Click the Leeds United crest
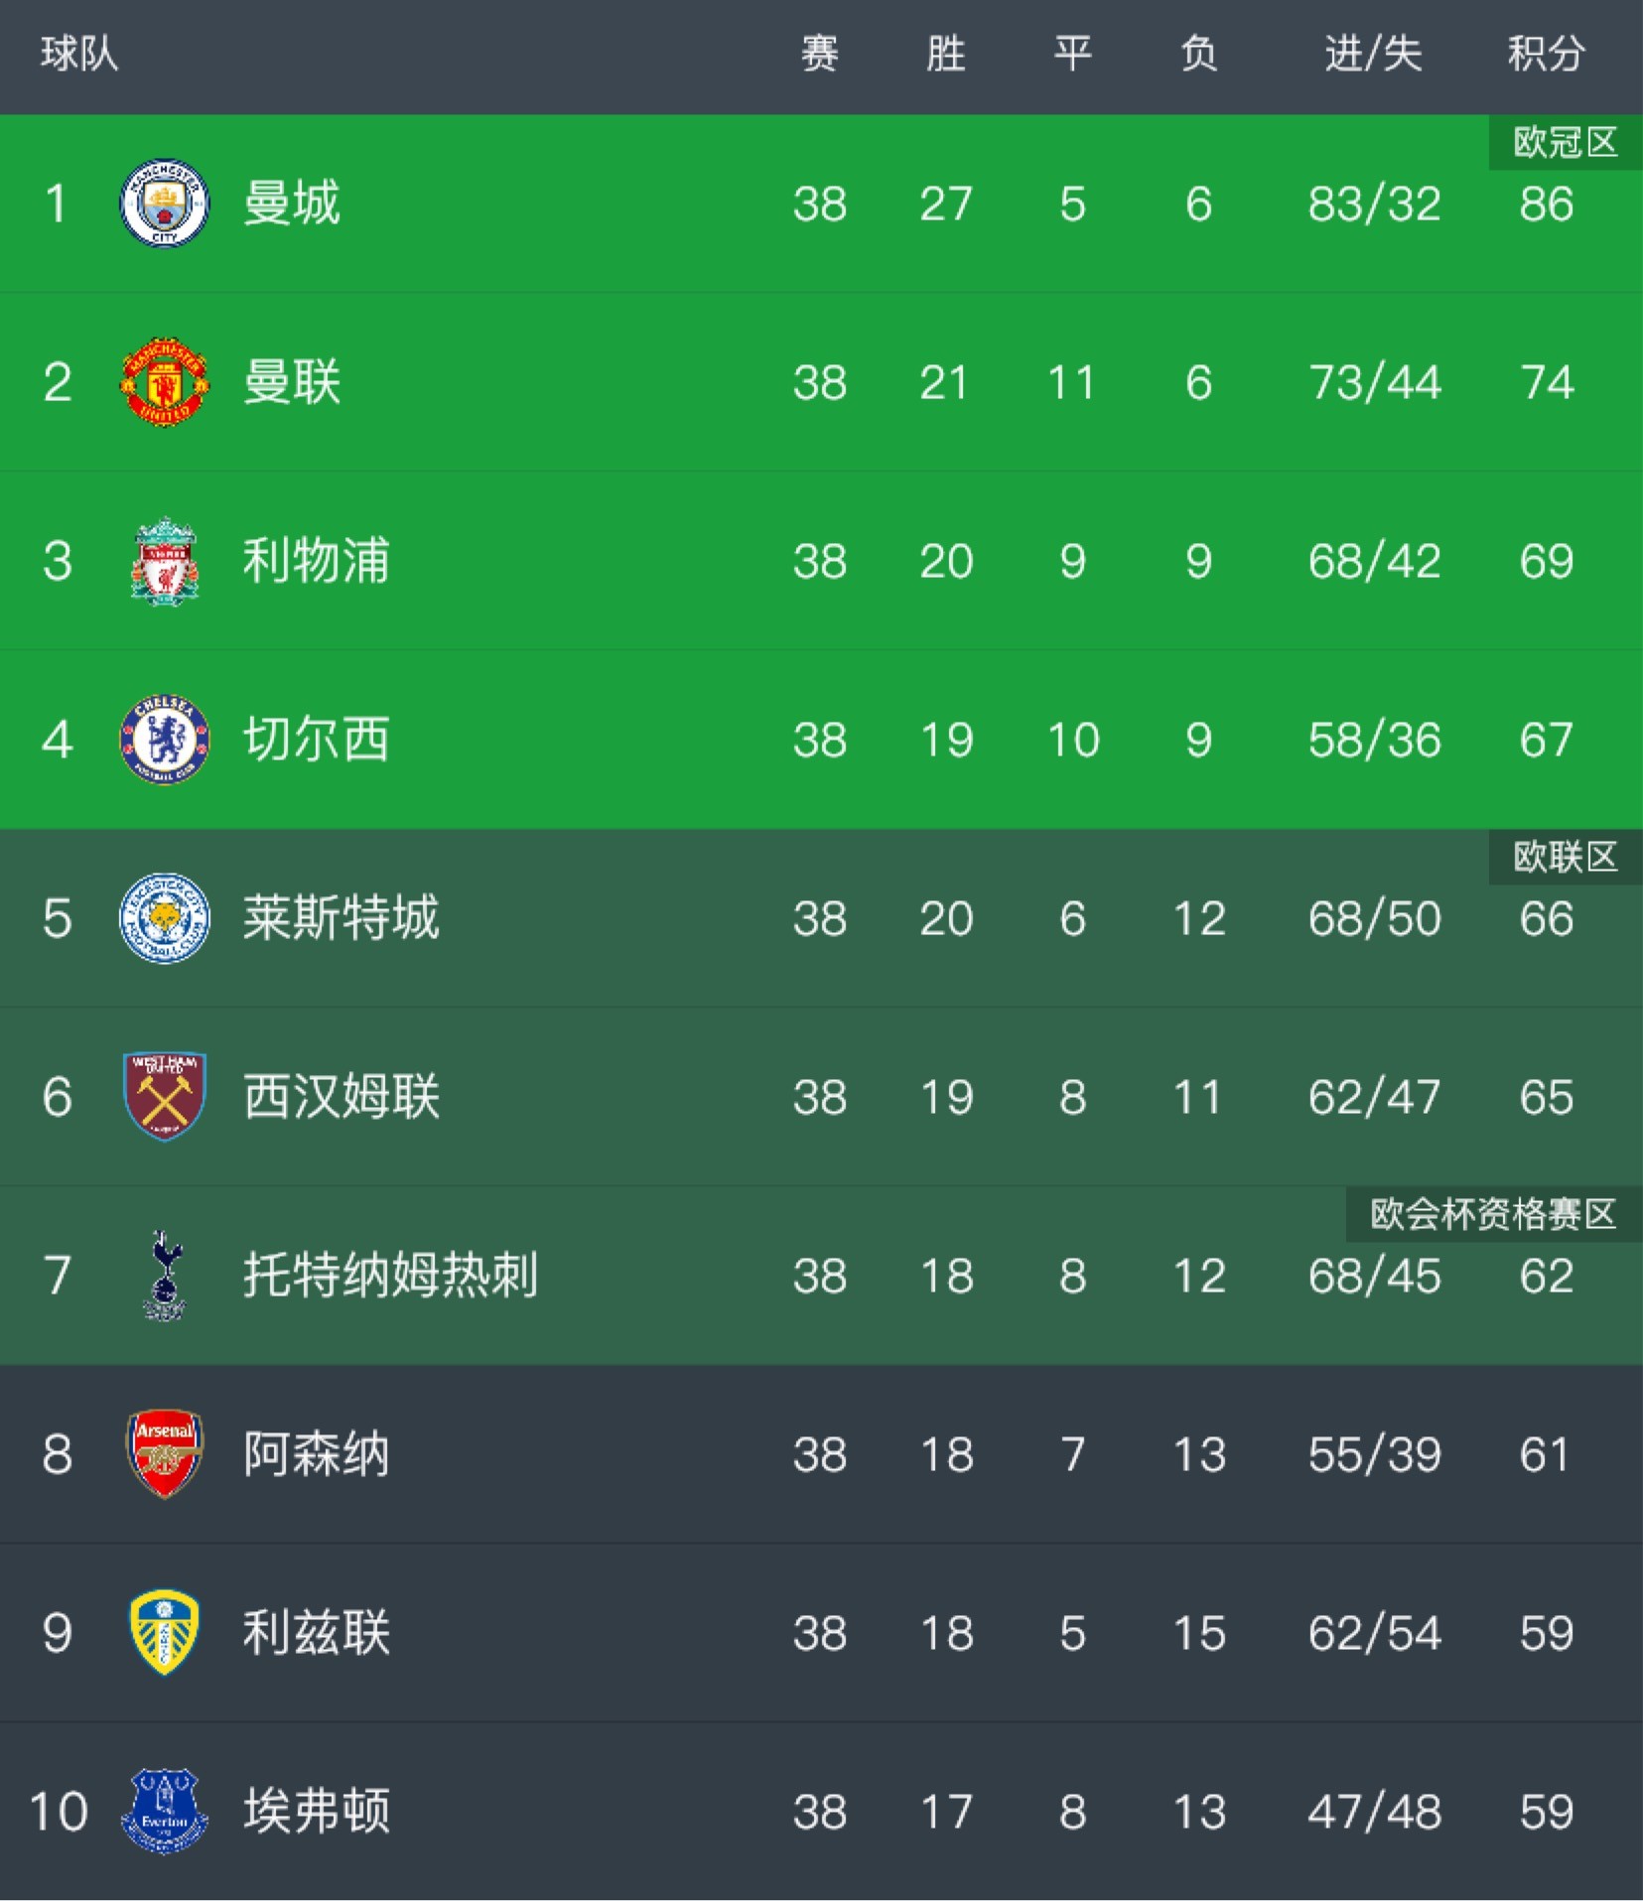1643x1901 pixels. point(164,1633)
